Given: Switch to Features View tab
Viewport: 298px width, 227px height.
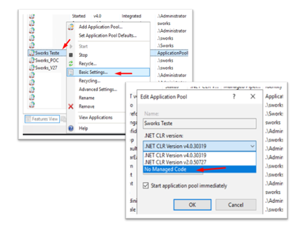Looking at the screenshot, I should 42,119.
